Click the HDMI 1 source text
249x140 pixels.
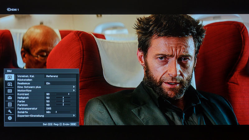point(15,10)
